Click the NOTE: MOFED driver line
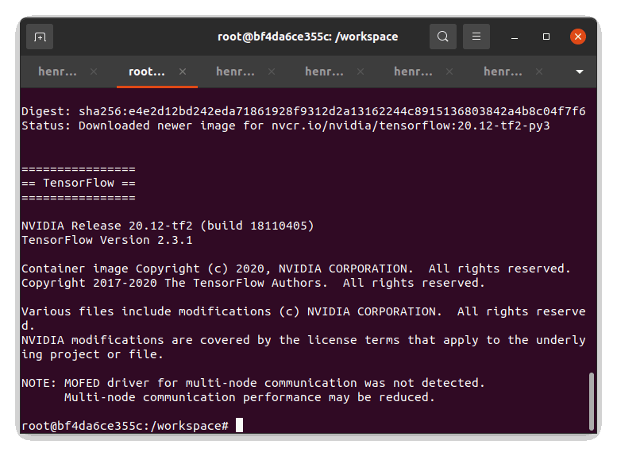The image size is (617, 456). [x=253, y=383]
